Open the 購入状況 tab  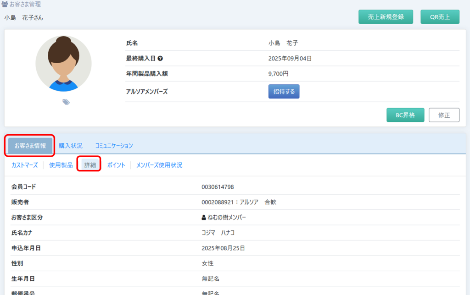tap(71, 146)
